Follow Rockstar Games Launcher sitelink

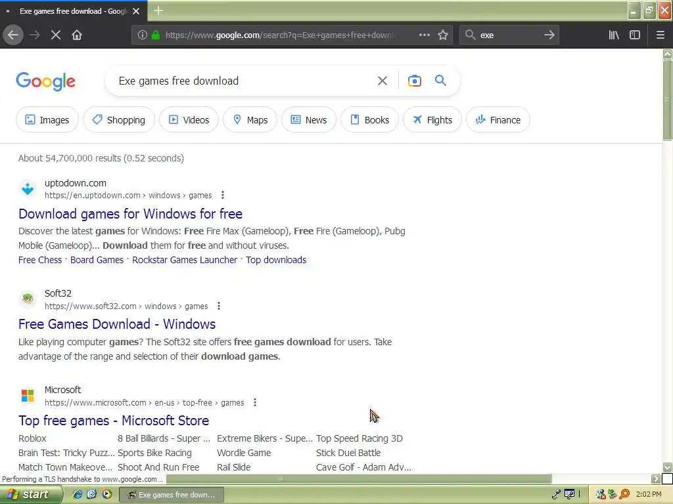pyautogui.click(x=185, y=260)
